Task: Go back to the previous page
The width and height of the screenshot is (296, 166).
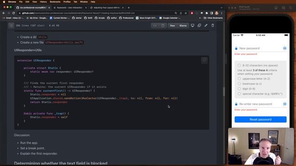Action: 4,13
